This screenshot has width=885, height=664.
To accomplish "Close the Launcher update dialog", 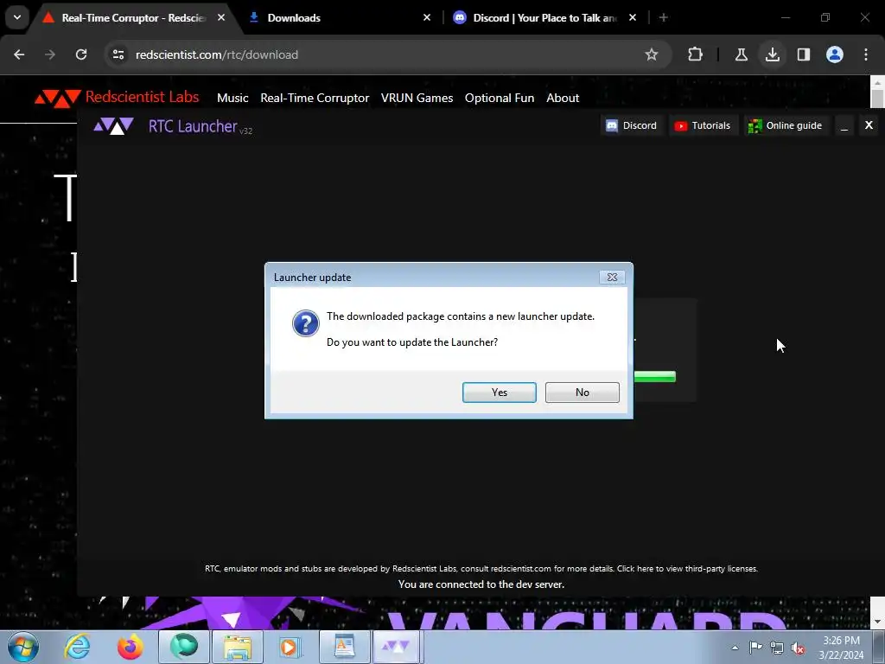I will pos(612,278).
